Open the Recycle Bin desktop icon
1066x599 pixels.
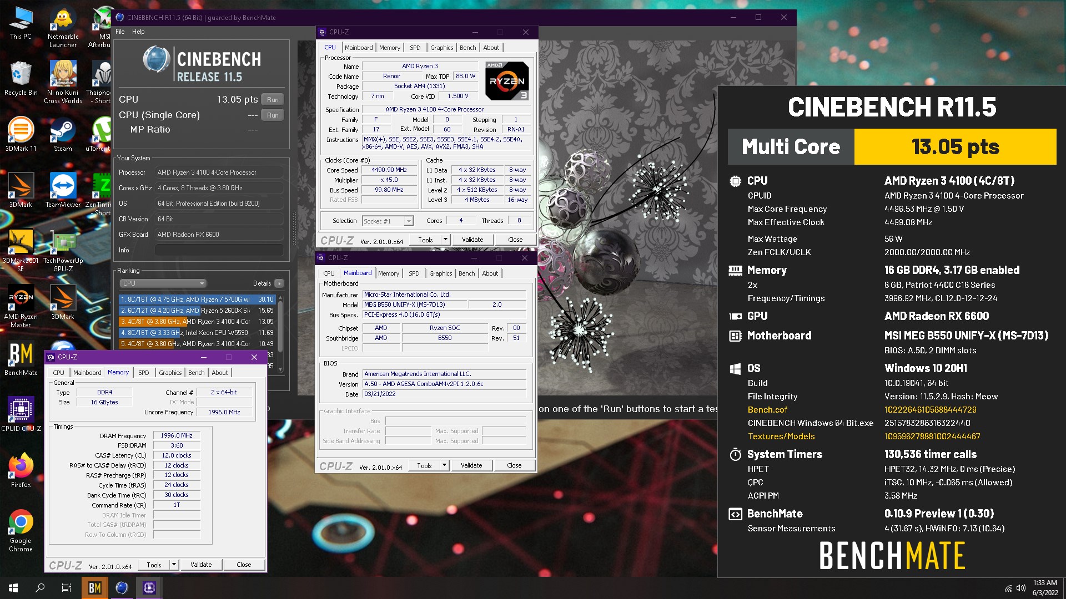[21, 79]
